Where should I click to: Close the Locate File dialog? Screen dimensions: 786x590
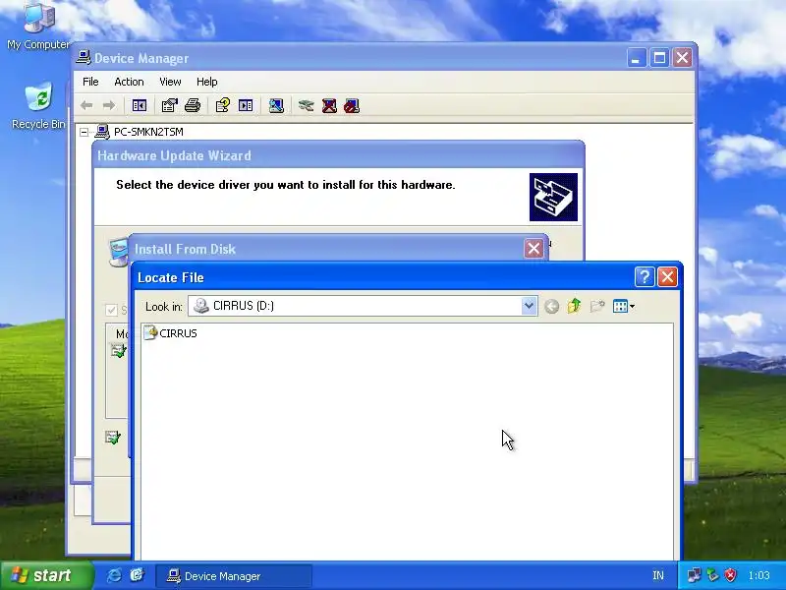tap(667, 276)
